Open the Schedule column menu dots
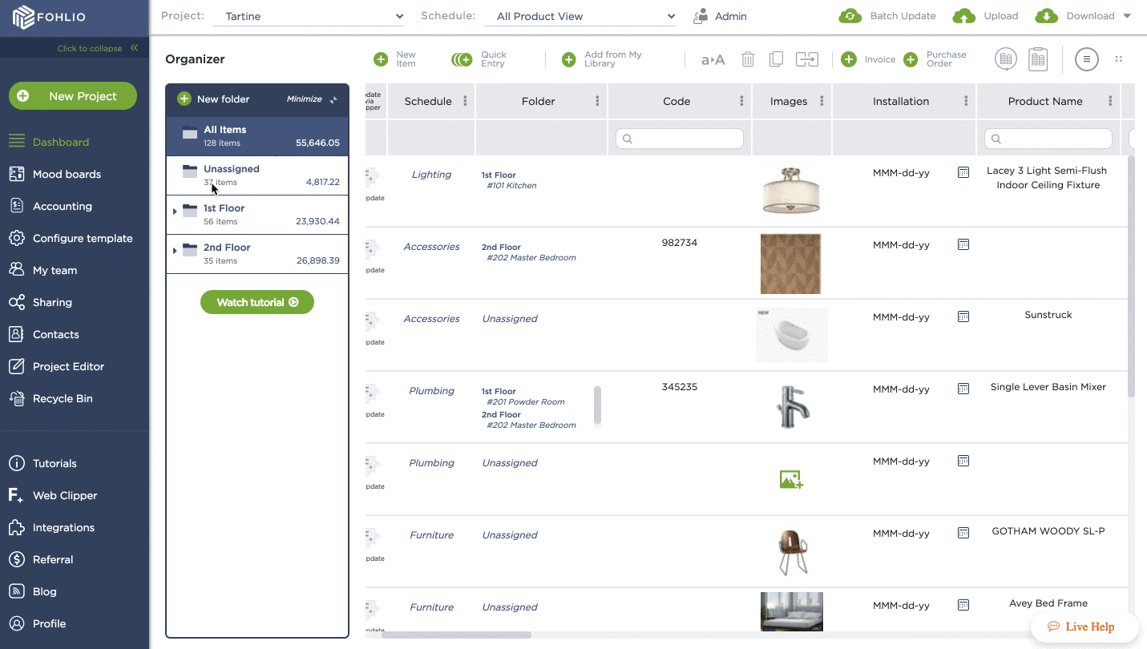Image resolution: width=1147 pixels, height=649 pixels. (x=465, y=102)
